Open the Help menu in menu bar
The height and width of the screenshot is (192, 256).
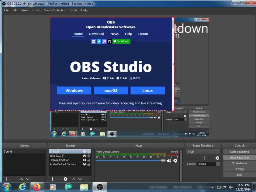coord(84,10)
